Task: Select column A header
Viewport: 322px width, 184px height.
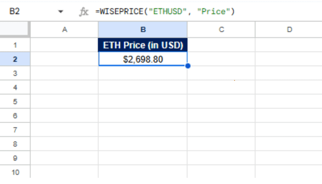Action: [64, 30]
